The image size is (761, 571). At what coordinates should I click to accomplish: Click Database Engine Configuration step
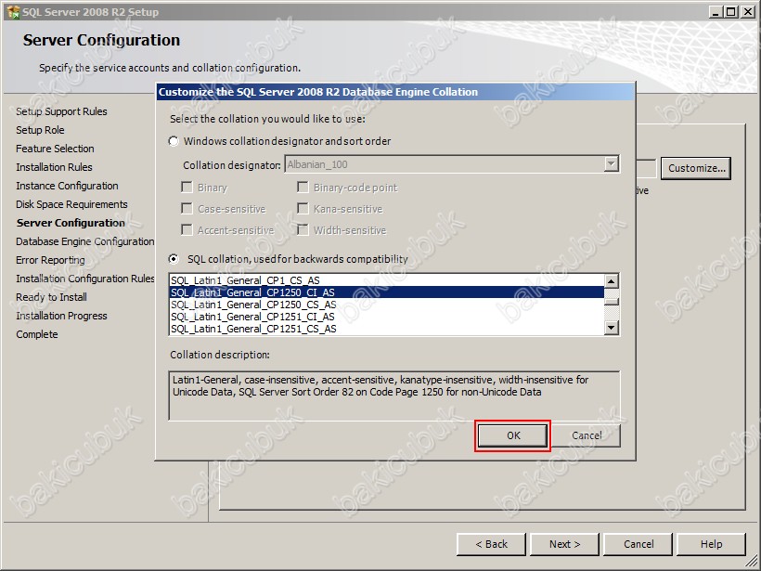pos(85,241)
